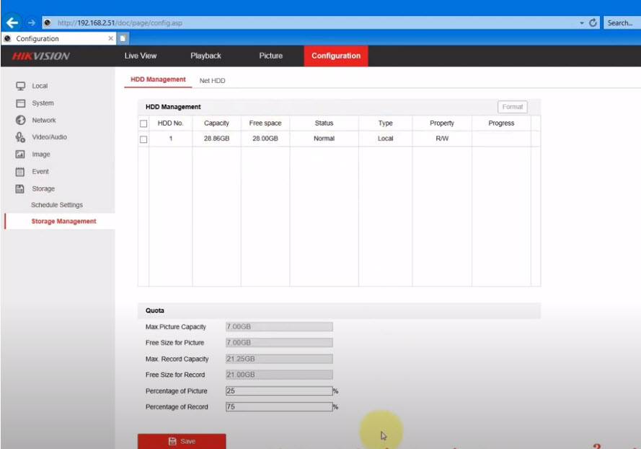Screen dimensions: 641x449
Task: Click the Storage disk icon
Action: [x=21, y=188]
